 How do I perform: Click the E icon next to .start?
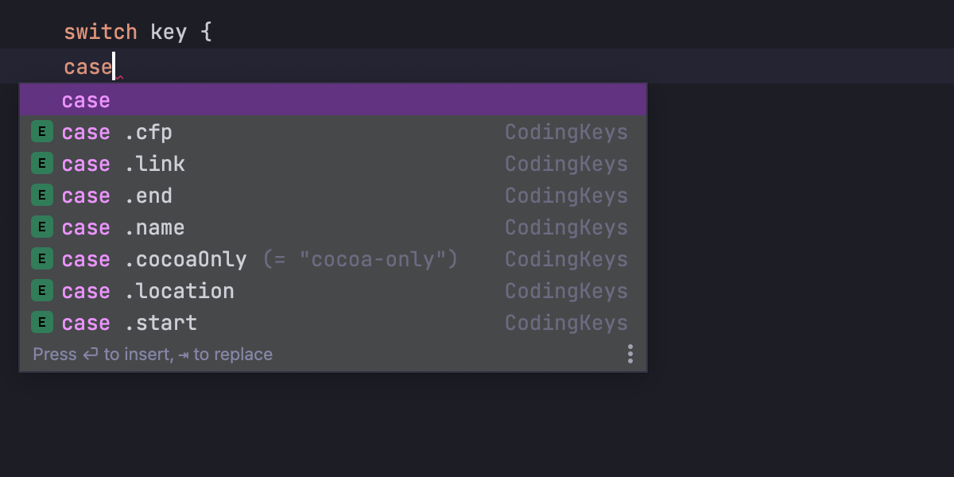42,323
